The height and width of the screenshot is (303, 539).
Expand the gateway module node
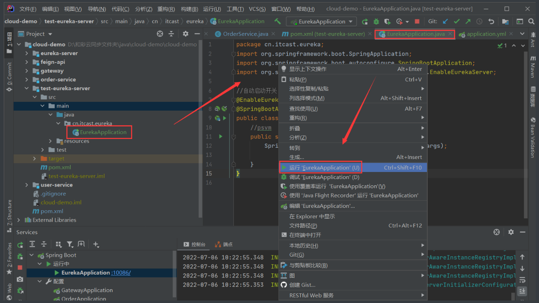(27, 71)
